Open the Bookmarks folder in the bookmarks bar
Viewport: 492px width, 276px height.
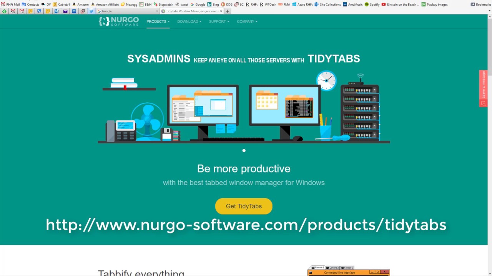pyautogui.click(x=481, y=4)
